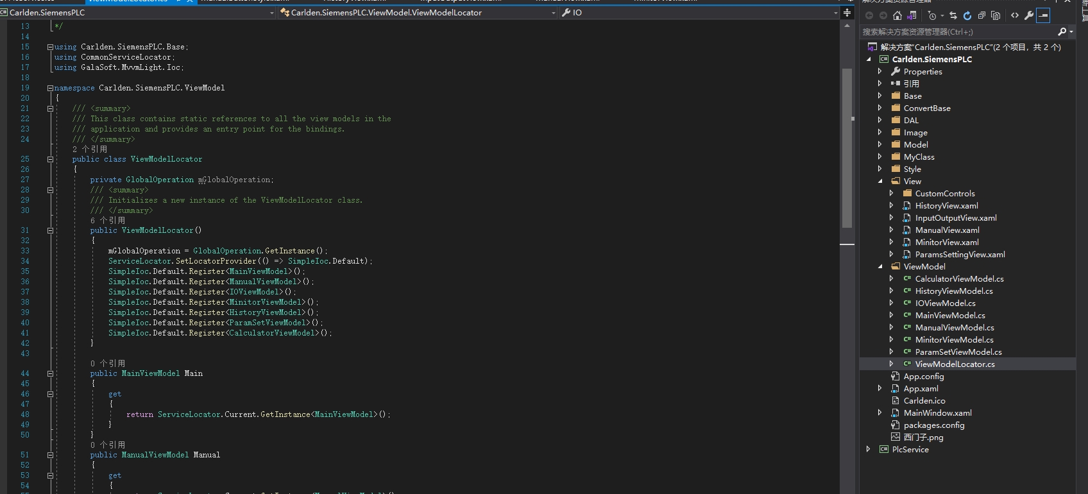Select IOViewModel.cs file

pyautogui.click(x=945, y=303)
